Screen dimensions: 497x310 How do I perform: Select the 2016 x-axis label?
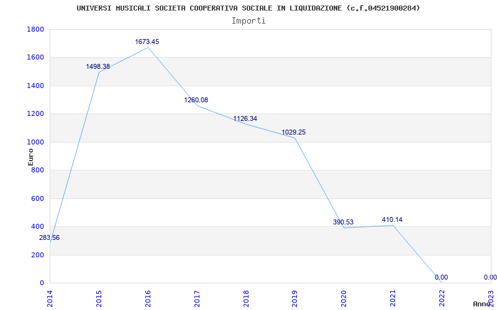click(x=148, y=299)
